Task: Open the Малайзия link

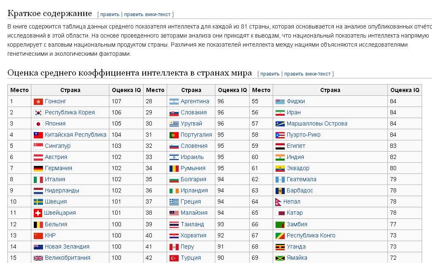Action: click(194, 213)
